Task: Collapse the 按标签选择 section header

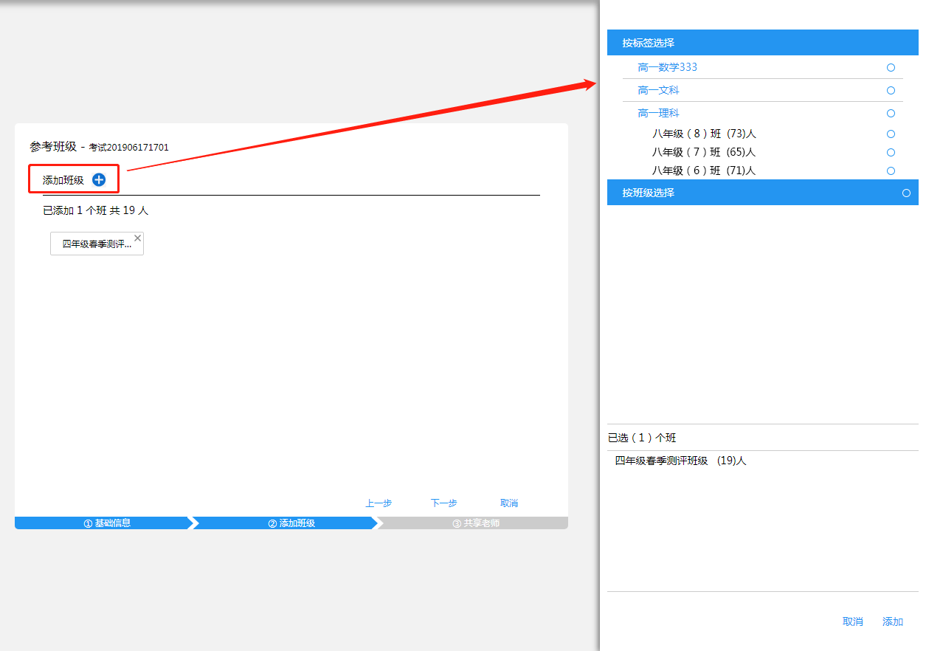Action: [x=648, y=43]
